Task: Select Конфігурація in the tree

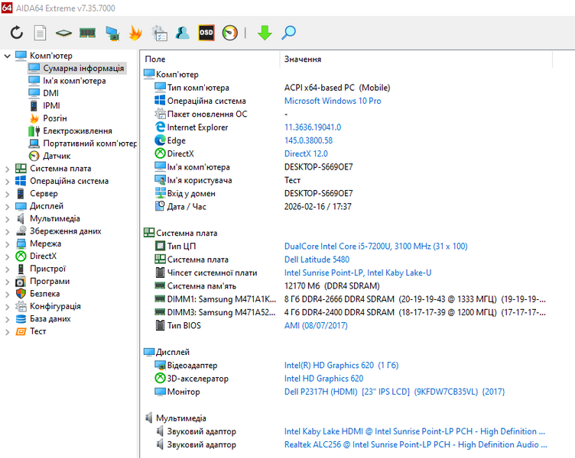Action: [48, 306]
